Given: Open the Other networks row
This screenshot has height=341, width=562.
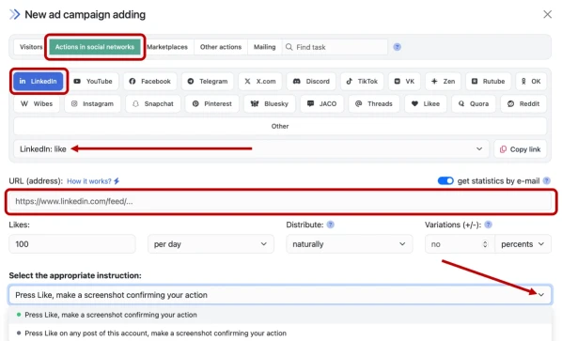Looking at the screenshot, I should [280, 126].
